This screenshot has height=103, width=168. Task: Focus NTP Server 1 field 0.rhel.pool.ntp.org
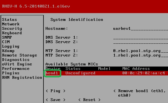(140, 51)
